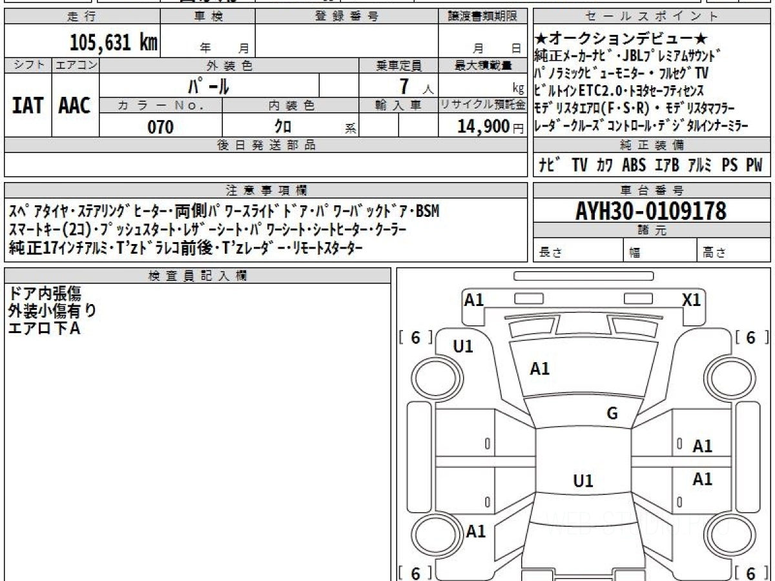Viewport: 775px width, 581px height.
Task: Click the 乗車定員 header
Action: pos(398,65)
